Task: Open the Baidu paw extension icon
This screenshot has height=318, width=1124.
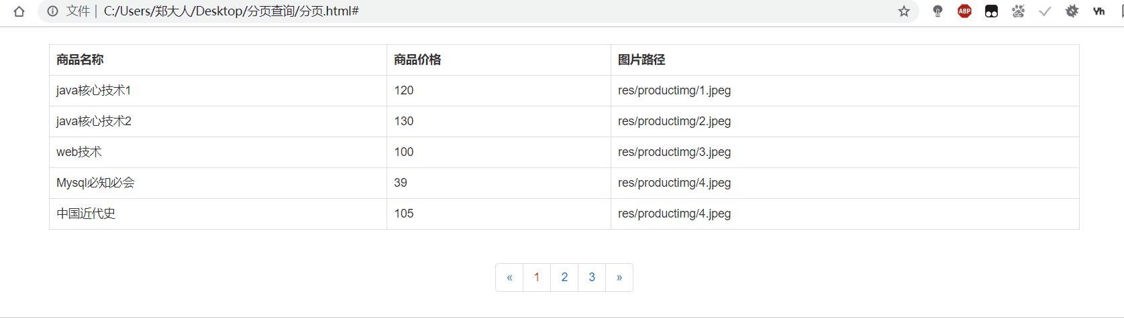Action: pyautogui.click(x=1018, y=11)
